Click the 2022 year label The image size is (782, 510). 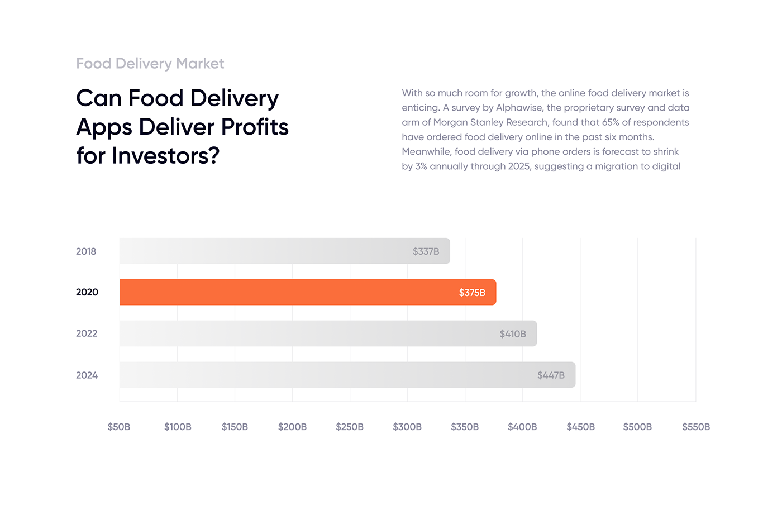(87, 333)
